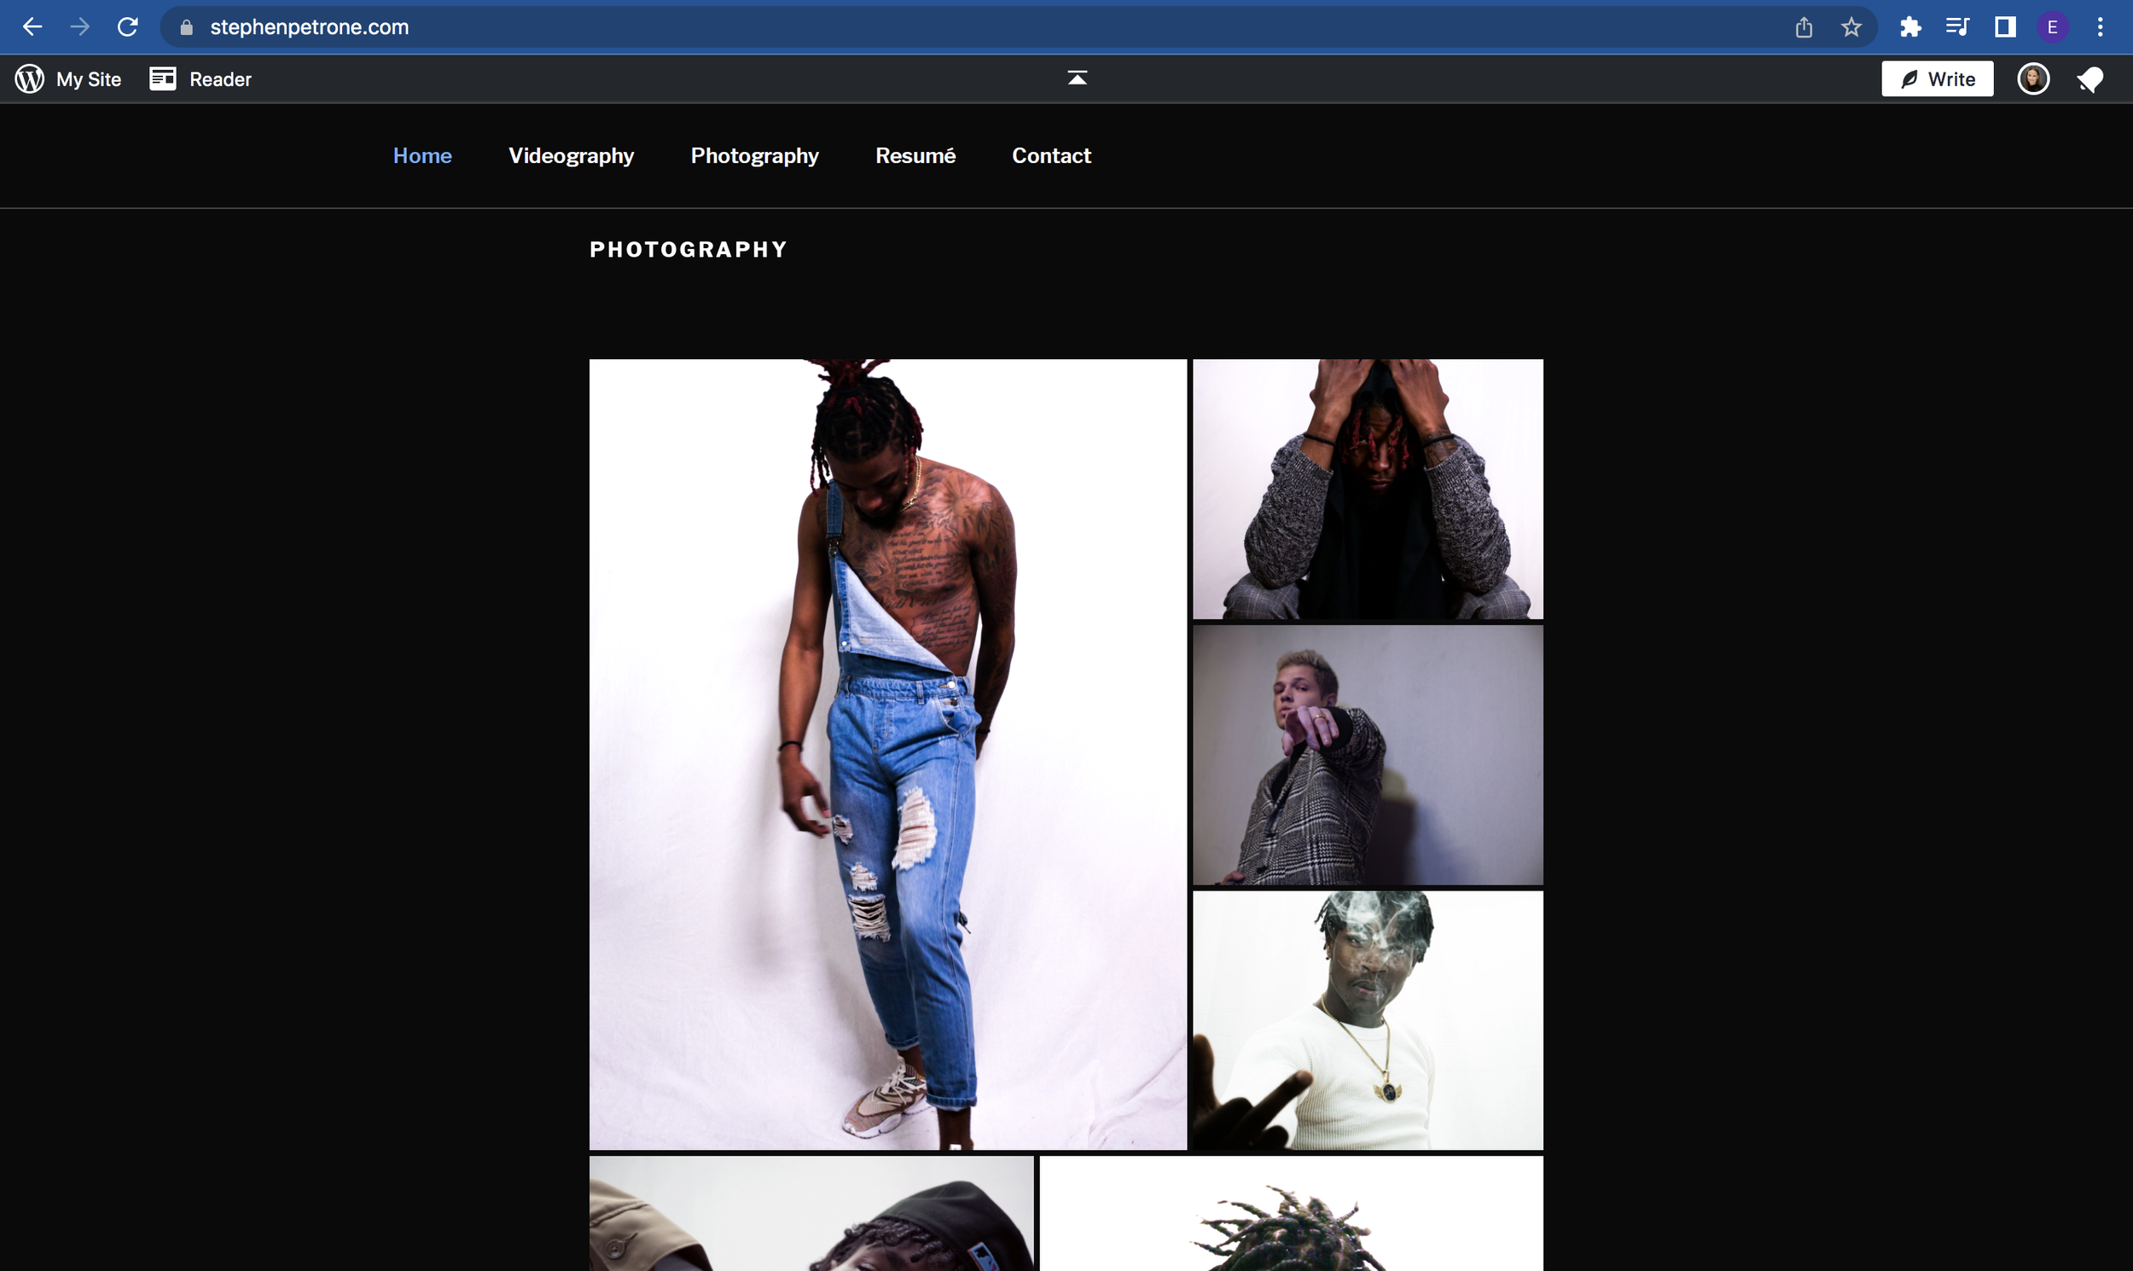Open WordPress notifications bell
Image resolution: width=2133 pixels, height=1271 pixels.
click(x=2090, y=79)
